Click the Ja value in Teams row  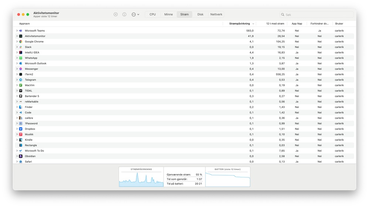coord(320,31)
